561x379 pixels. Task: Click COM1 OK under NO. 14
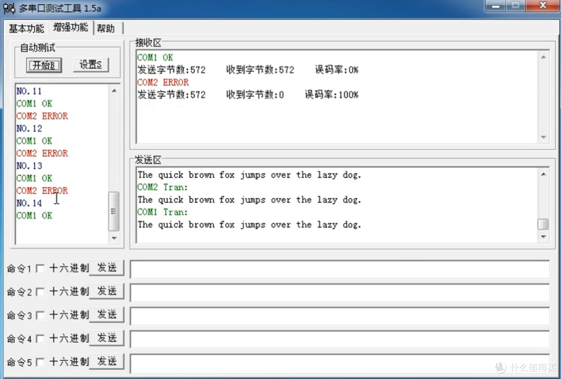click(x=34, y=215)
